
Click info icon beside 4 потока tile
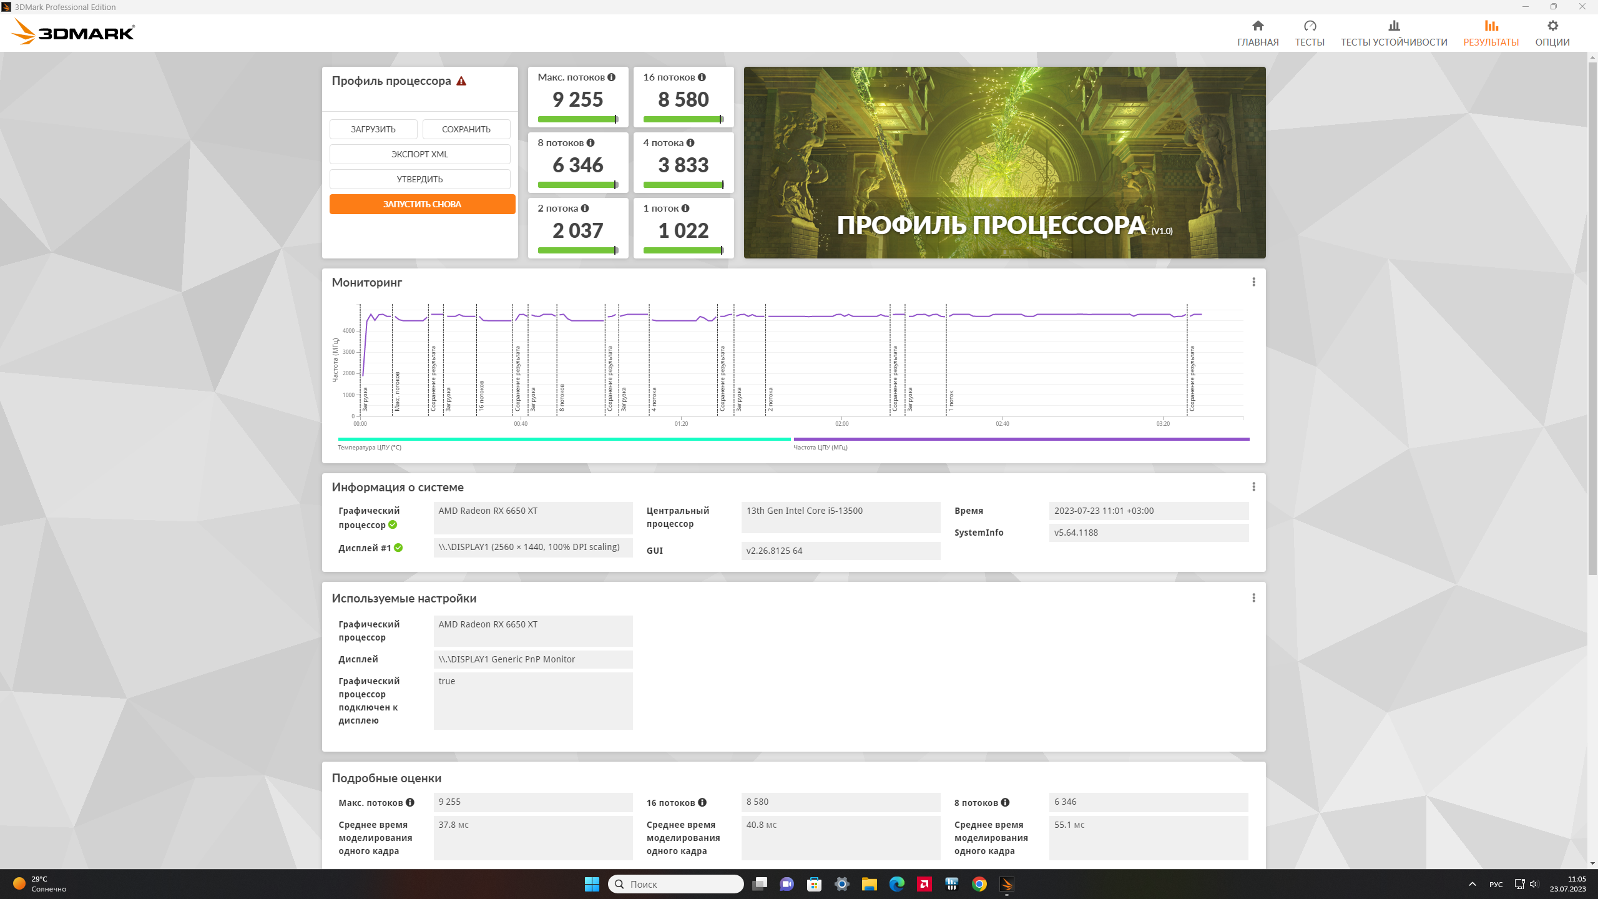(690, 143)
